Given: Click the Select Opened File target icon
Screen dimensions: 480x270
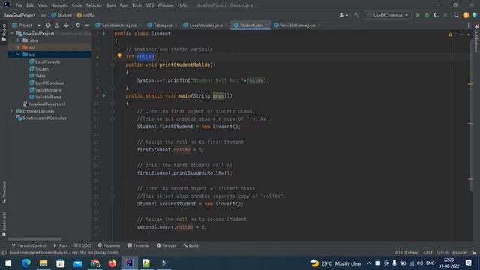Looking at the screenshot, I should click(48, 25).
